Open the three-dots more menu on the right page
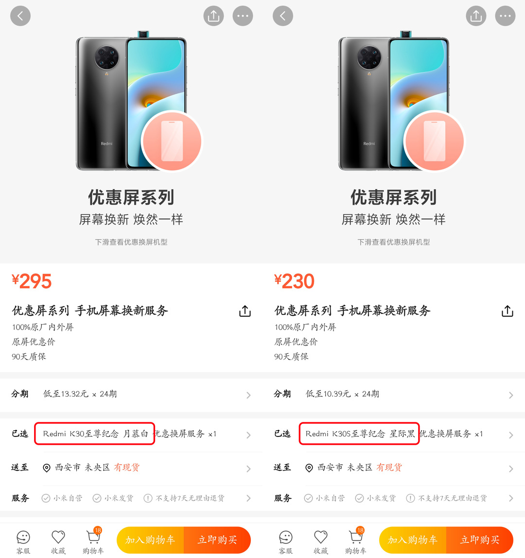Image resolution: width=525 pixels, height=558 pixels. (505, 16)
